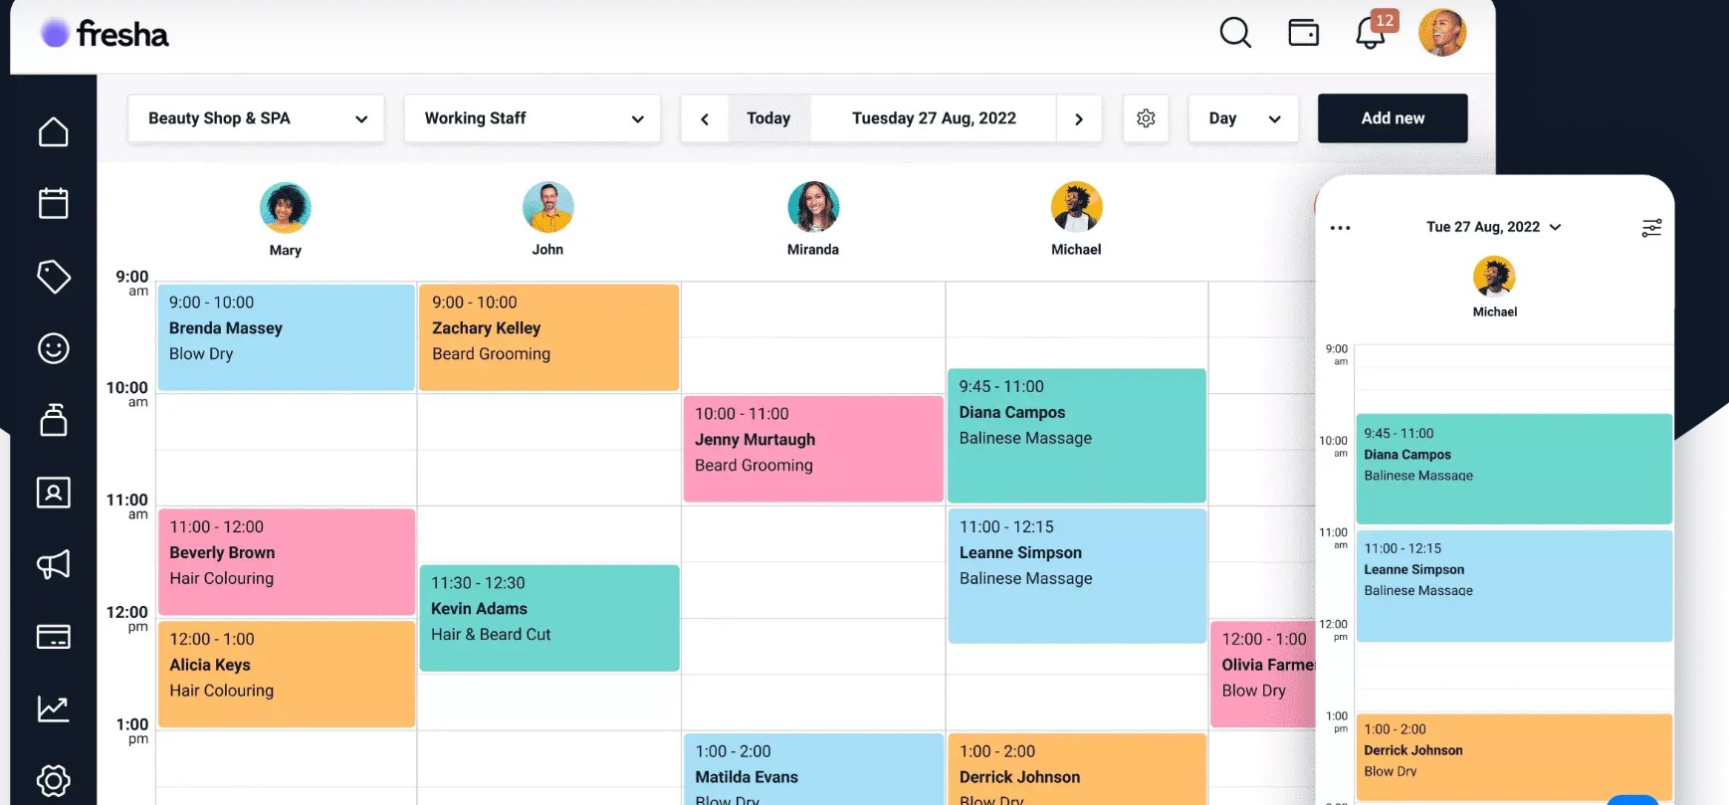Jump to Today in the calendar
Screen dimensions: 1729x805
click(768, 118)
